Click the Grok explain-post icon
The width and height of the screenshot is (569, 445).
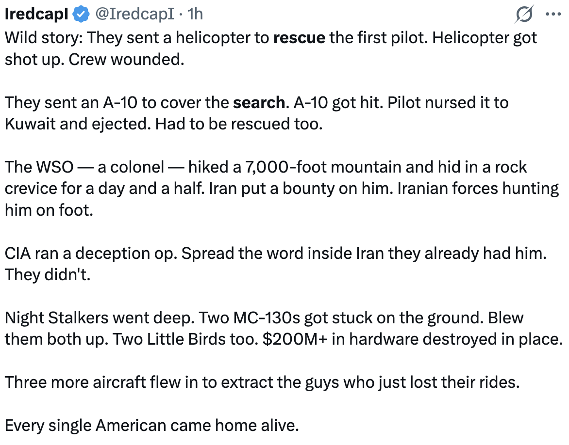(524, 14)
